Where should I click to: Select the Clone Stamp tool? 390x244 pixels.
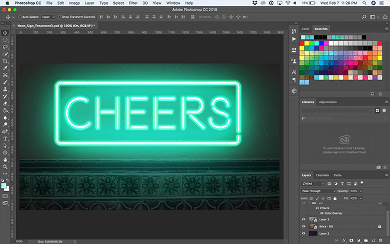tap(5, 89)
